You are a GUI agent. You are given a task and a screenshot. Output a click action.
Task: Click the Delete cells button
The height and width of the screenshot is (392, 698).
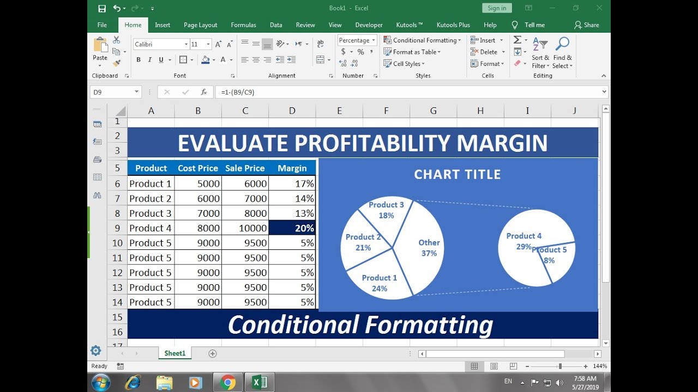pyautogui.click(x=484, y=52)
